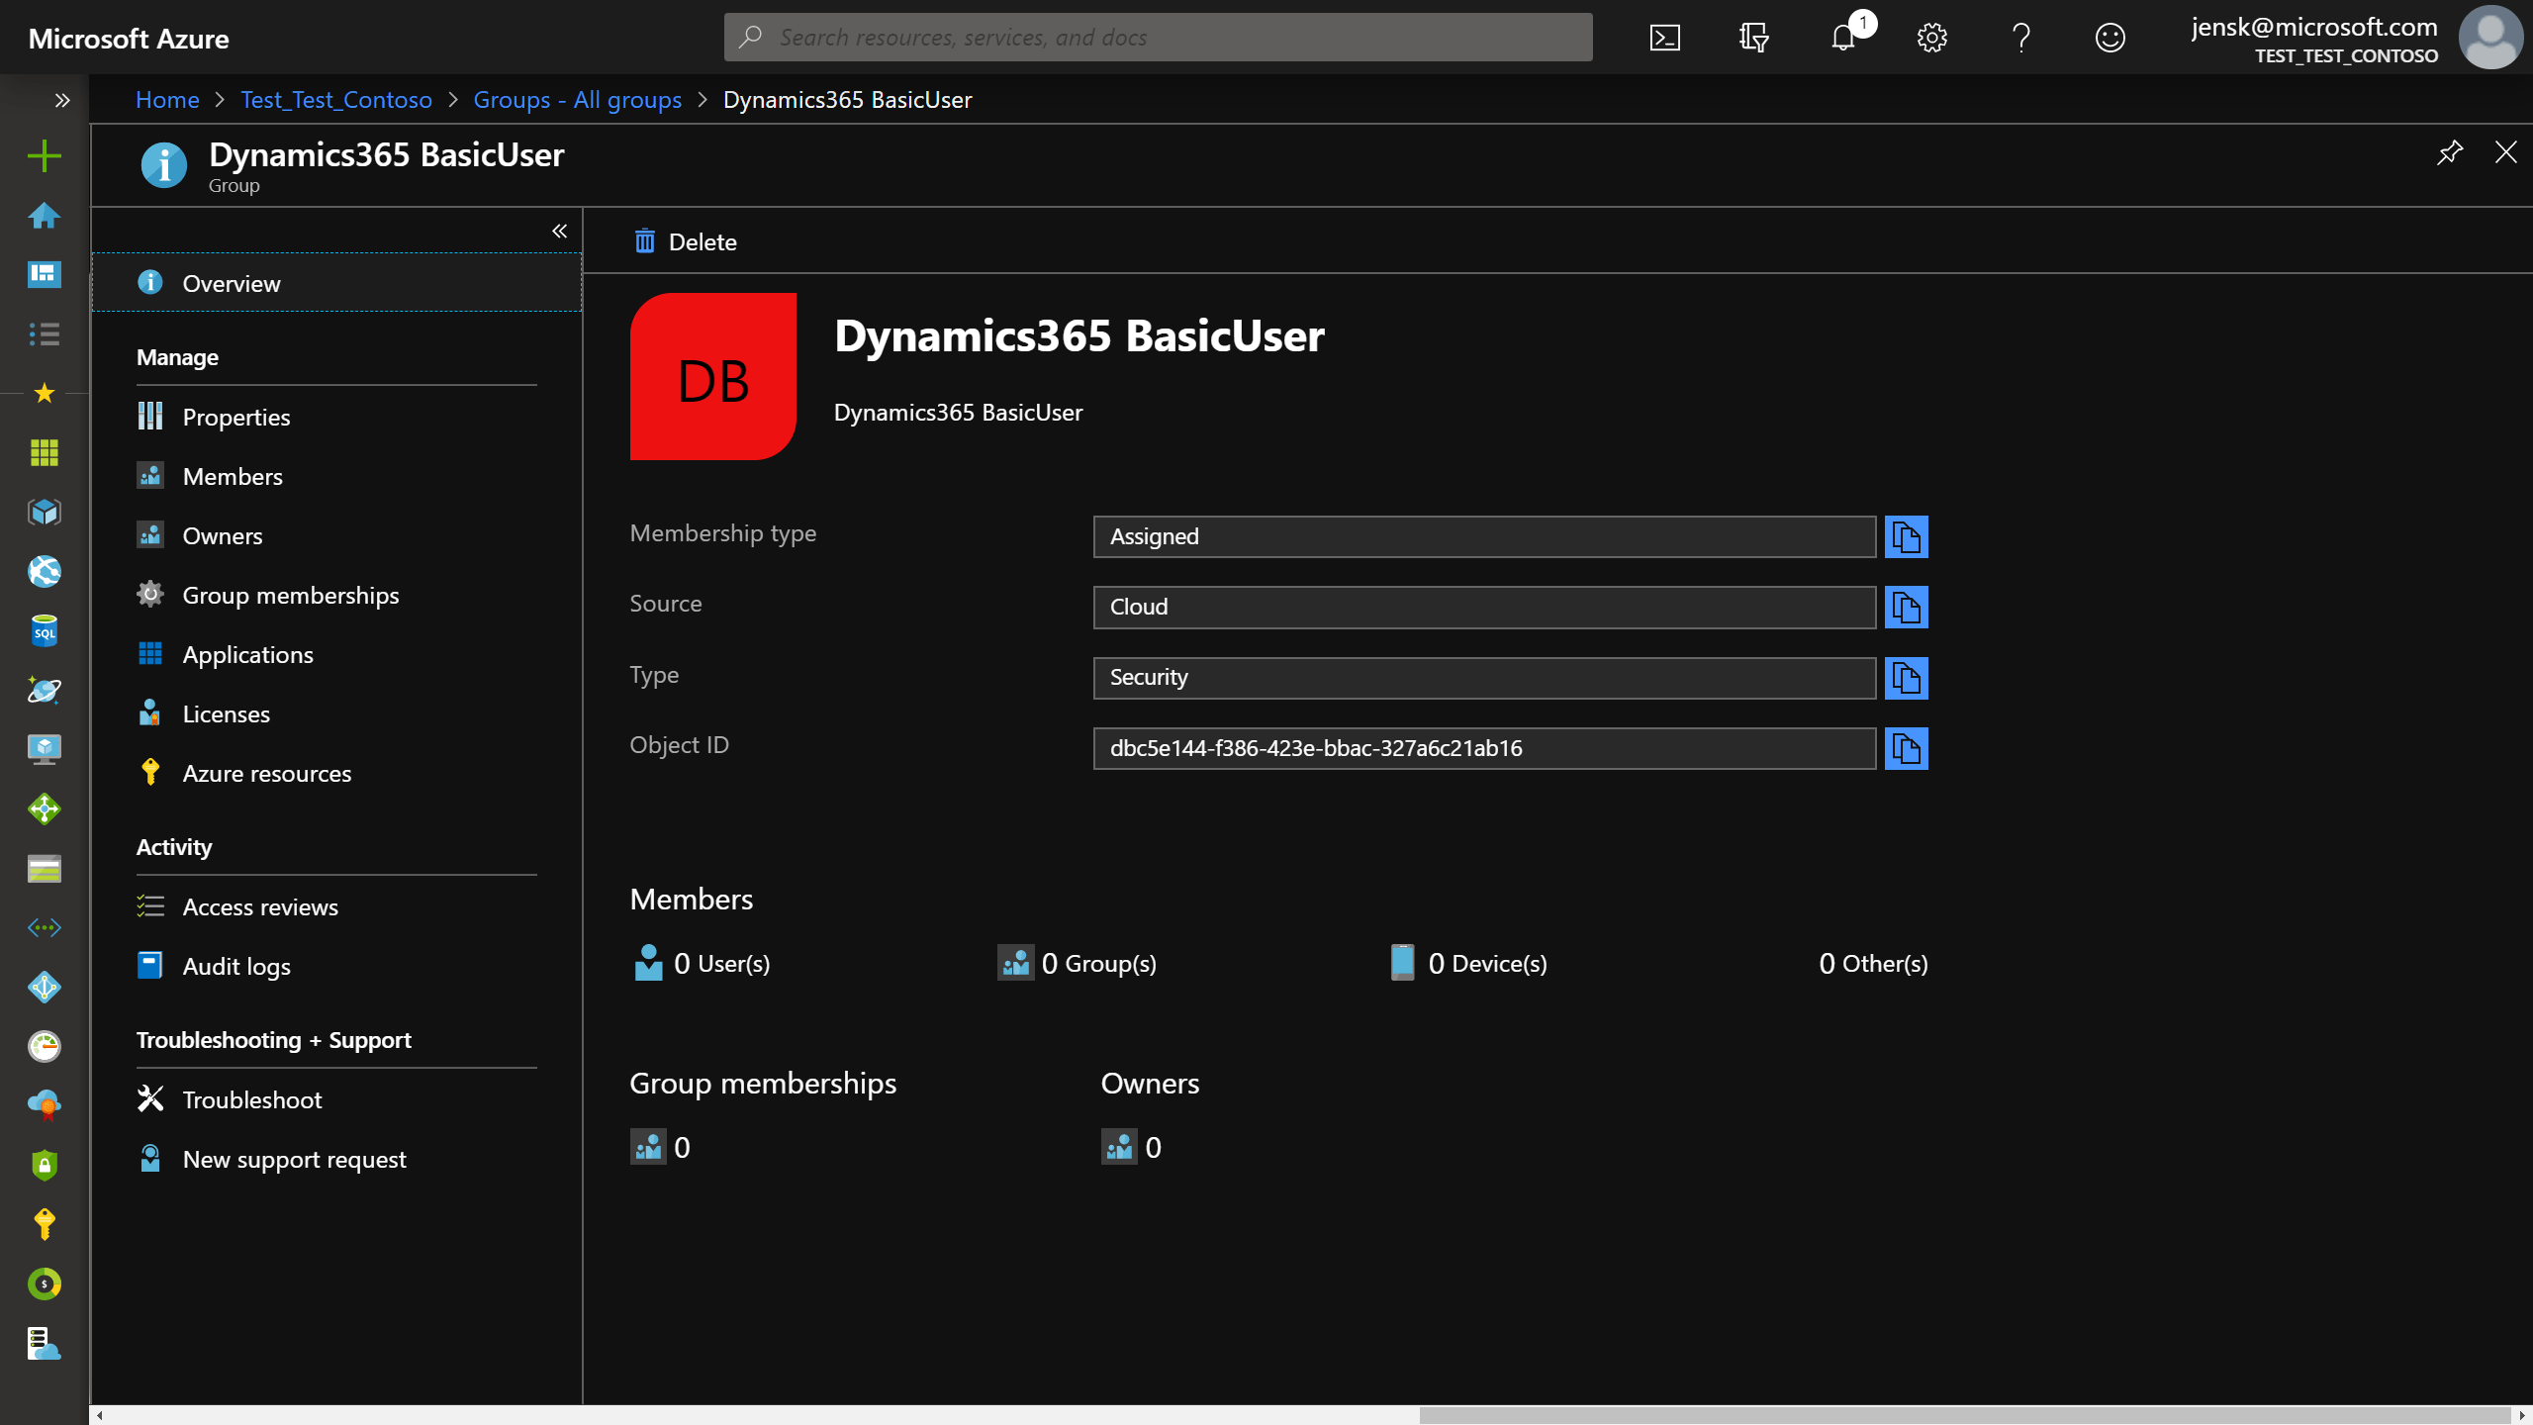
Task: Open the notifications bell
Action: 1843,38
